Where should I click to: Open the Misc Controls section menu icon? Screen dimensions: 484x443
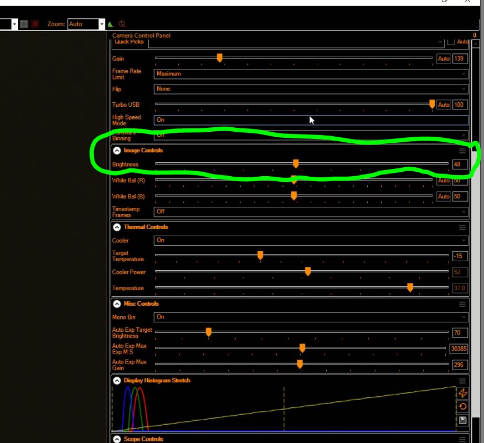tap(462, 304)
